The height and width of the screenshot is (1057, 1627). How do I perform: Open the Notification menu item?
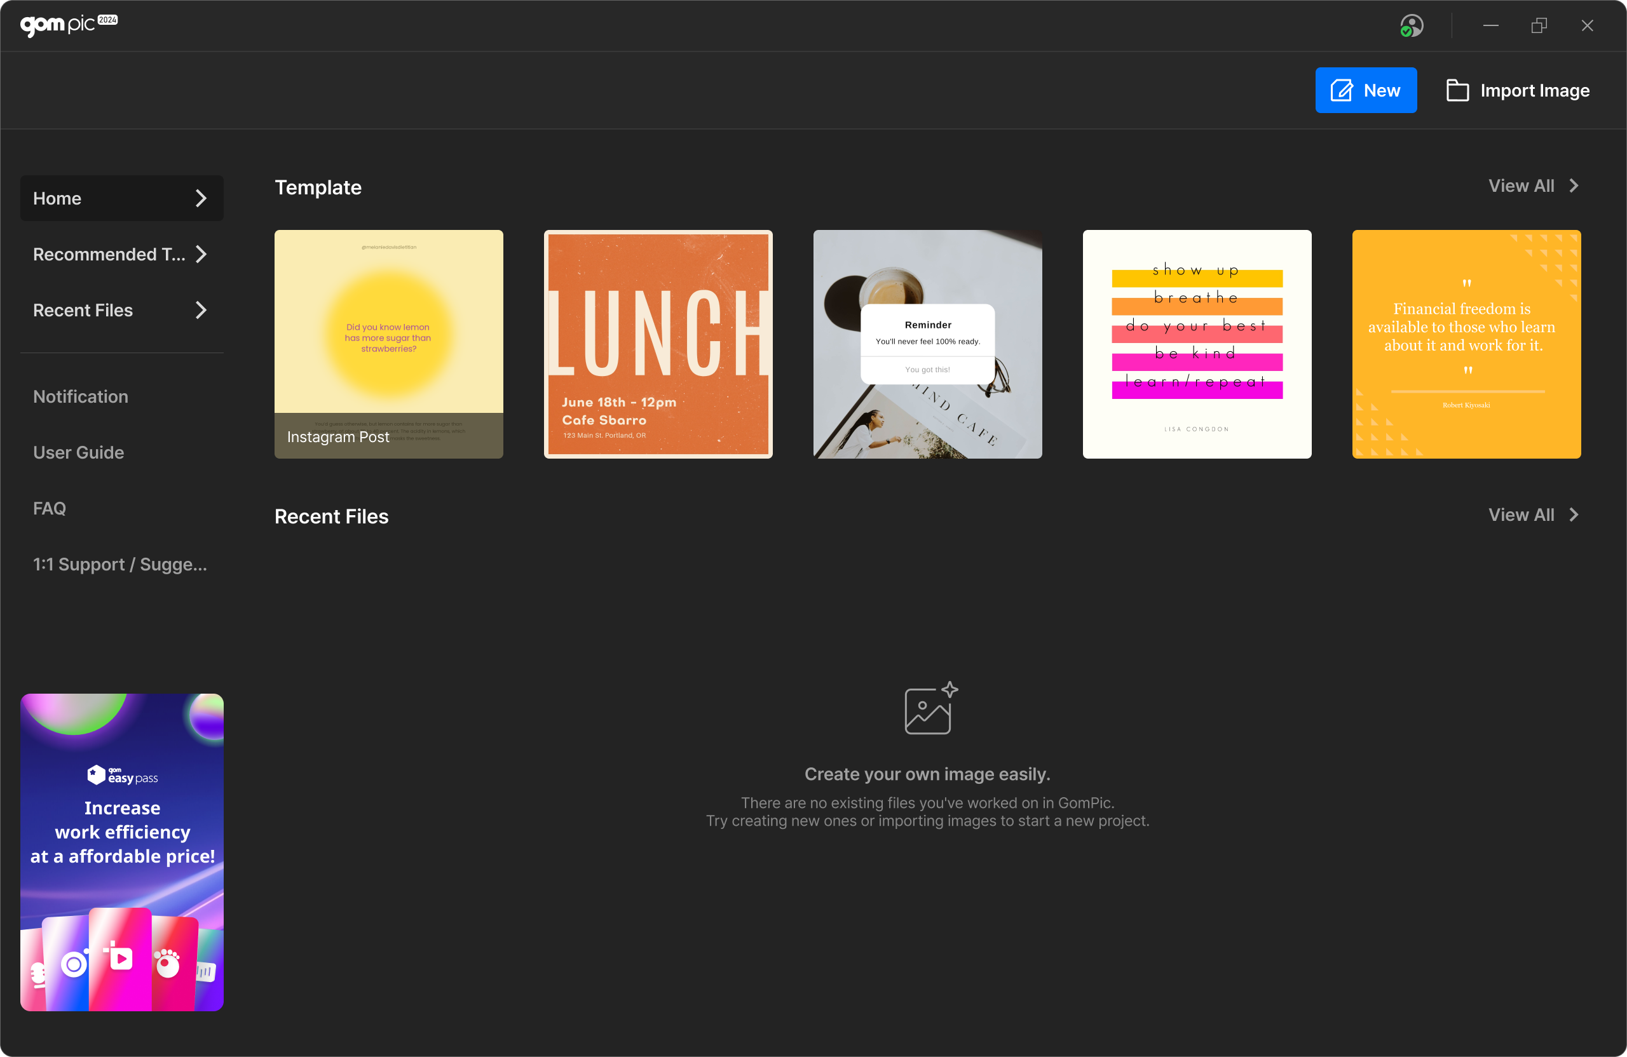81,396
